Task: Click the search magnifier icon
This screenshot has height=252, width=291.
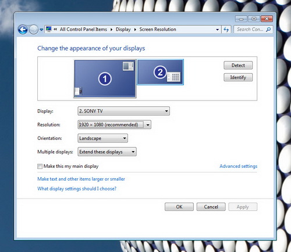Action: tap(268, 30)
